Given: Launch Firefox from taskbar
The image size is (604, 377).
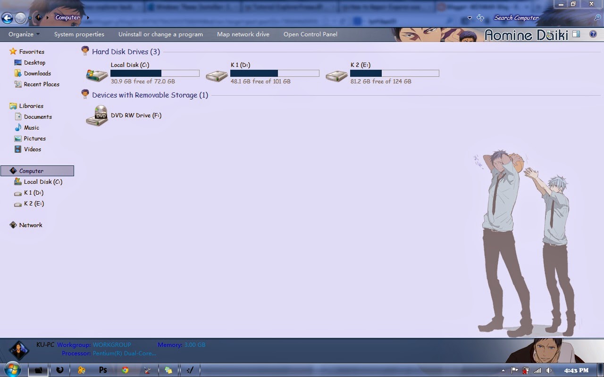Looking at the screenshot, I should [60, 370].
